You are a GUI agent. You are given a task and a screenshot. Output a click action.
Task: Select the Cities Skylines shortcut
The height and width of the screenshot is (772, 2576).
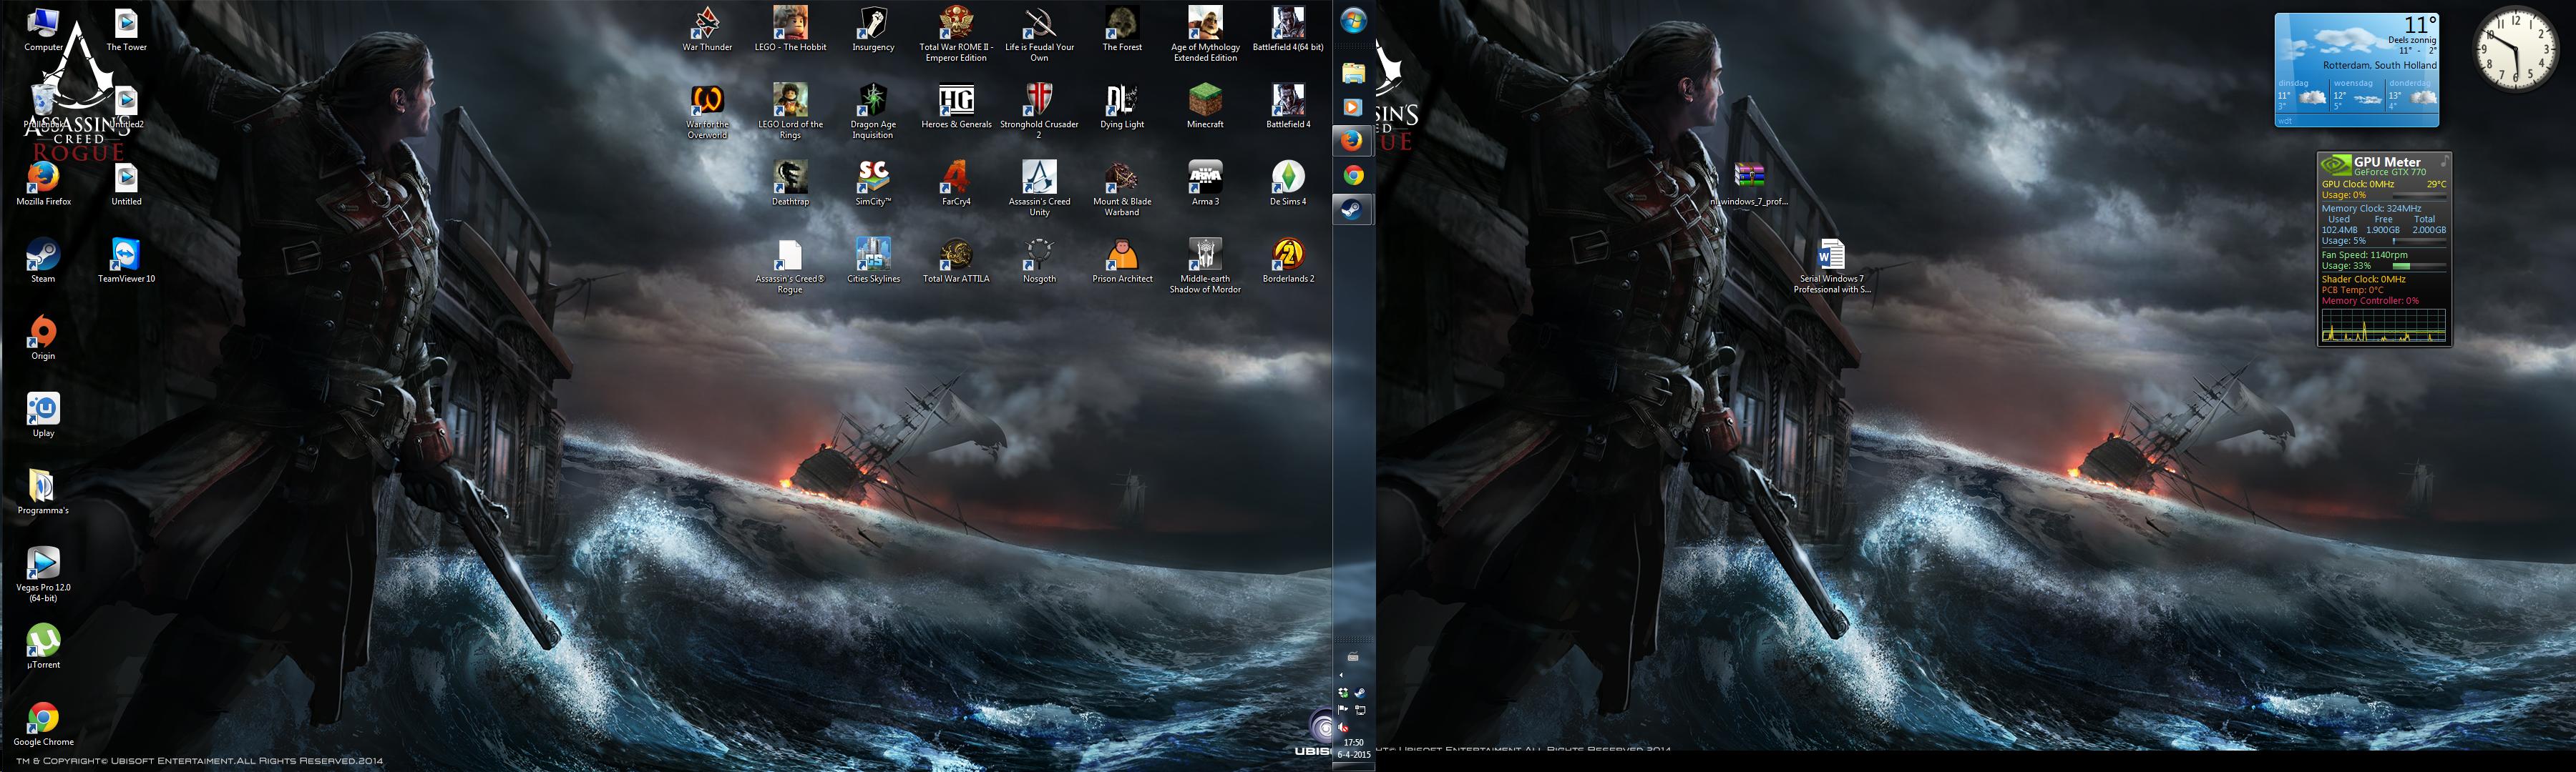[x=873, y=261]
